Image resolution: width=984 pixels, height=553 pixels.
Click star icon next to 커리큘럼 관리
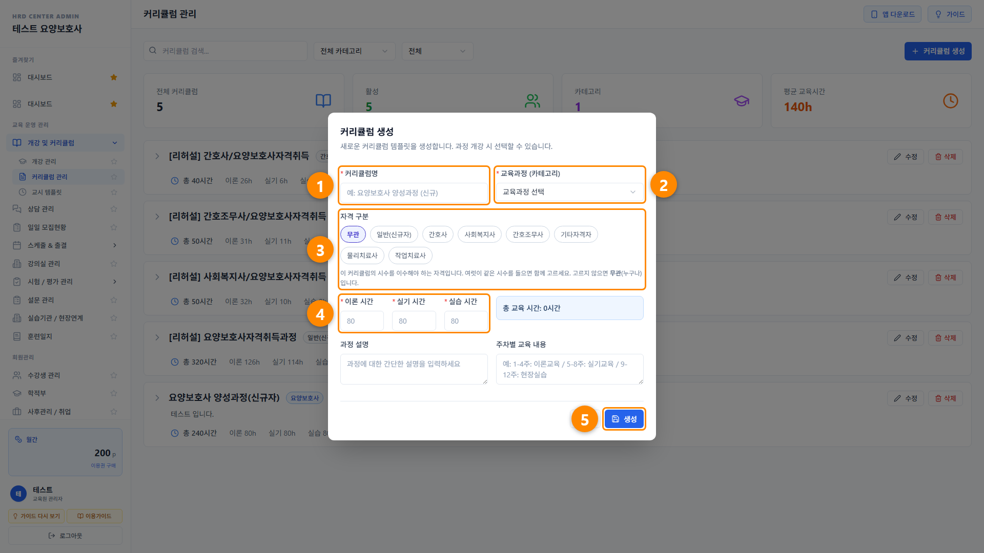click(x=114, y=177)
